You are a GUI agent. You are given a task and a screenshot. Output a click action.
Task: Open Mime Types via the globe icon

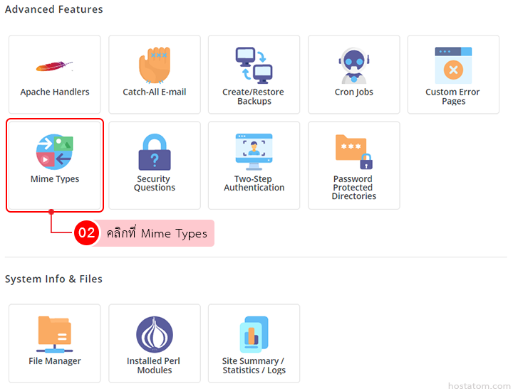point(55,152)
